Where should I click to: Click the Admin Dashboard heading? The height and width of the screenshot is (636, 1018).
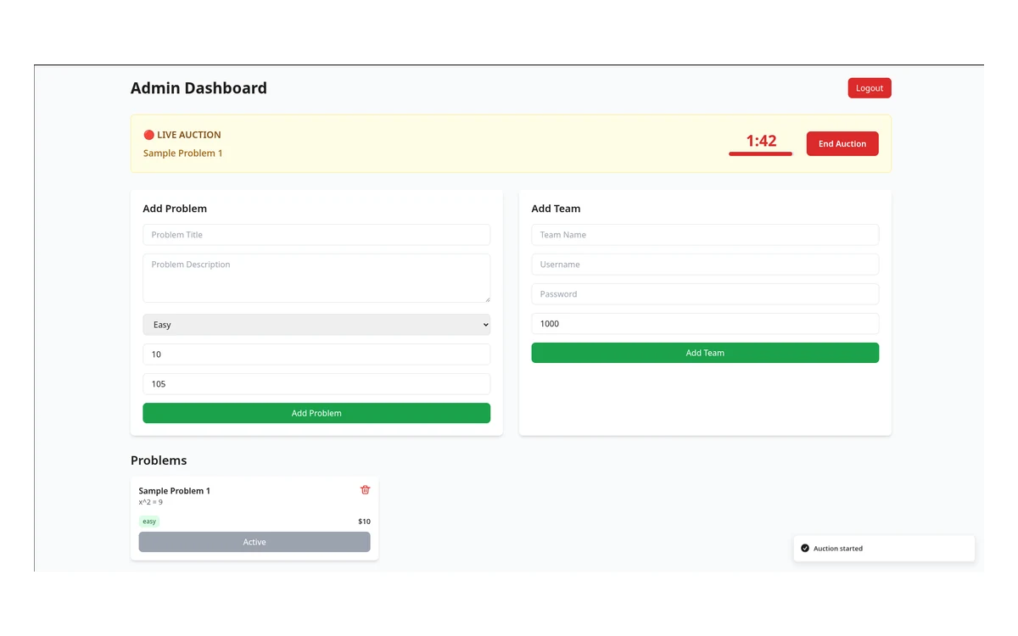[199, 88]
